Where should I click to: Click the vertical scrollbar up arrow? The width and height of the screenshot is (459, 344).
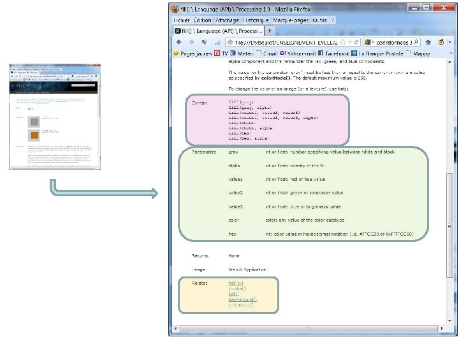pos(449,62)
